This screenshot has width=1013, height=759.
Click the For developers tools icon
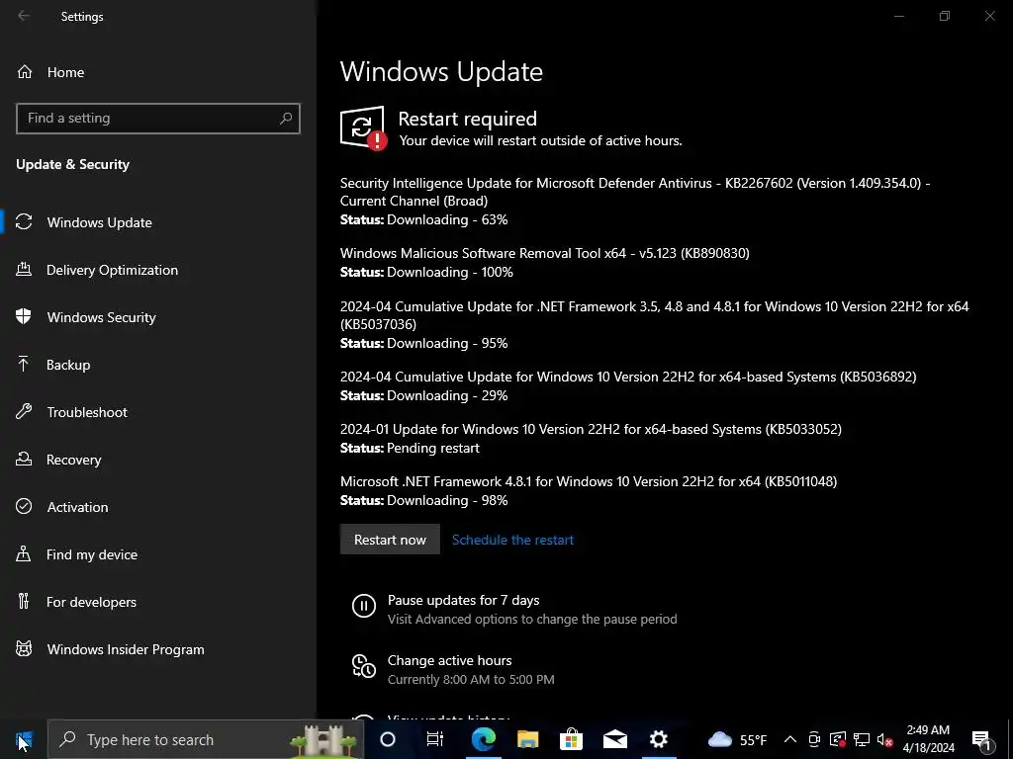click(24, 602)
